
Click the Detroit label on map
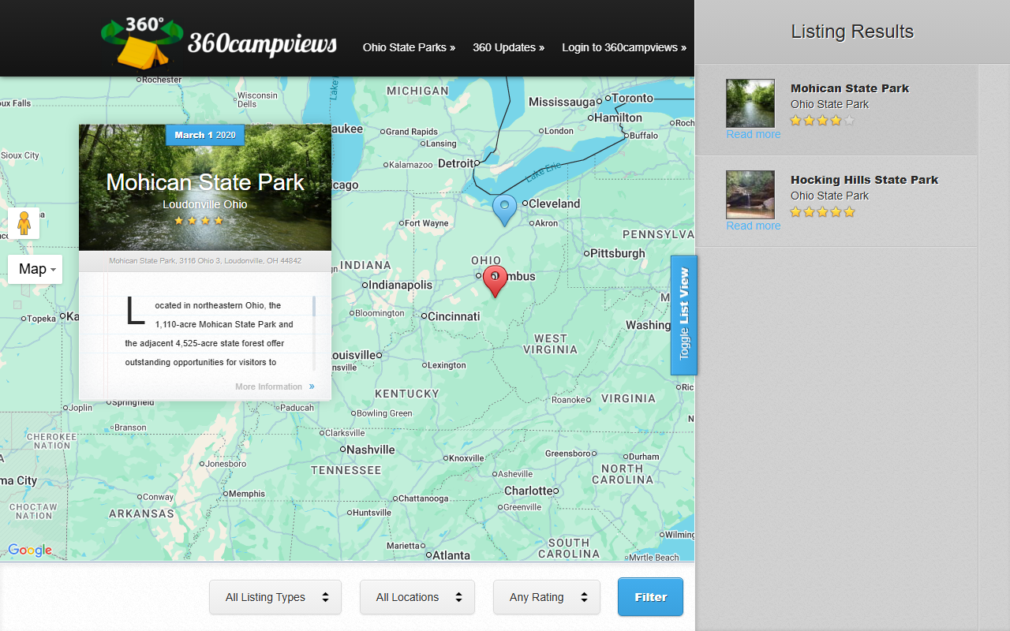point(456,163)
